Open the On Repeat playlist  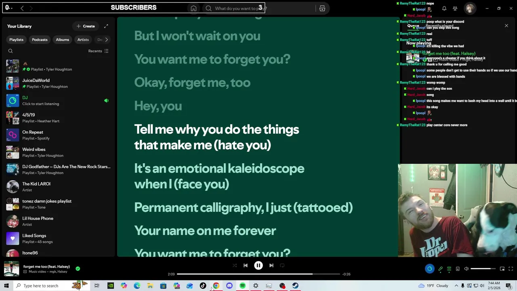click(x=59, y=135)
